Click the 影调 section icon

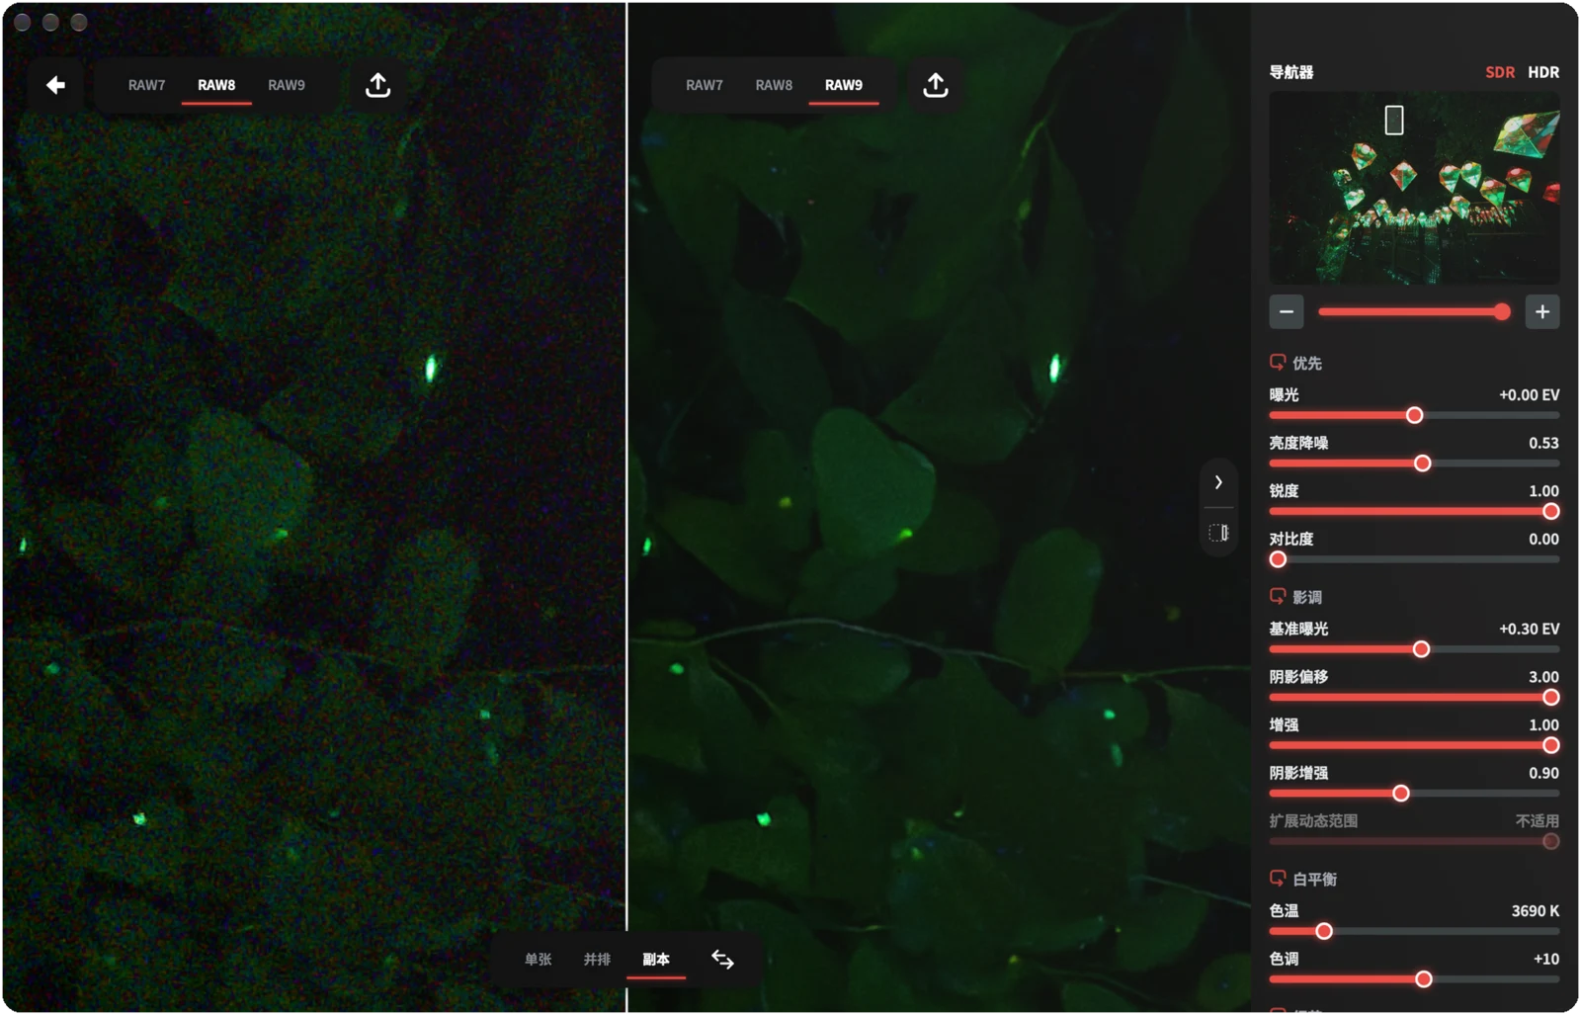click(1278, 597)
